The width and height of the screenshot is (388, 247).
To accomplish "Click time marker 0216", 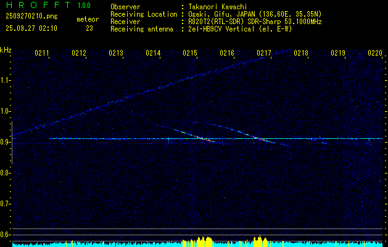I will point(227,52).
